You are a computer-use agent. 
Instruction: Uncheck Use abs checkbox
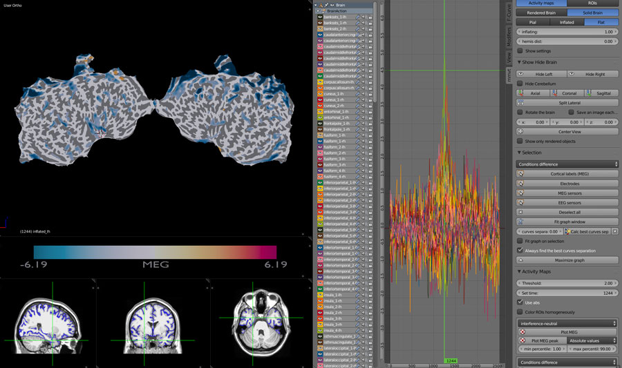pyautogui.click(x=520, y=302)
